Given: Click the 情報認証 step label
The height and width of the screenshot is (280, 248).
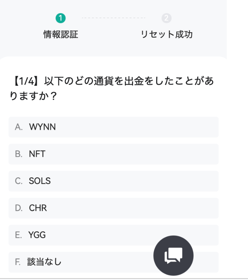Looking at the screenshot, I should coord(61,34).
